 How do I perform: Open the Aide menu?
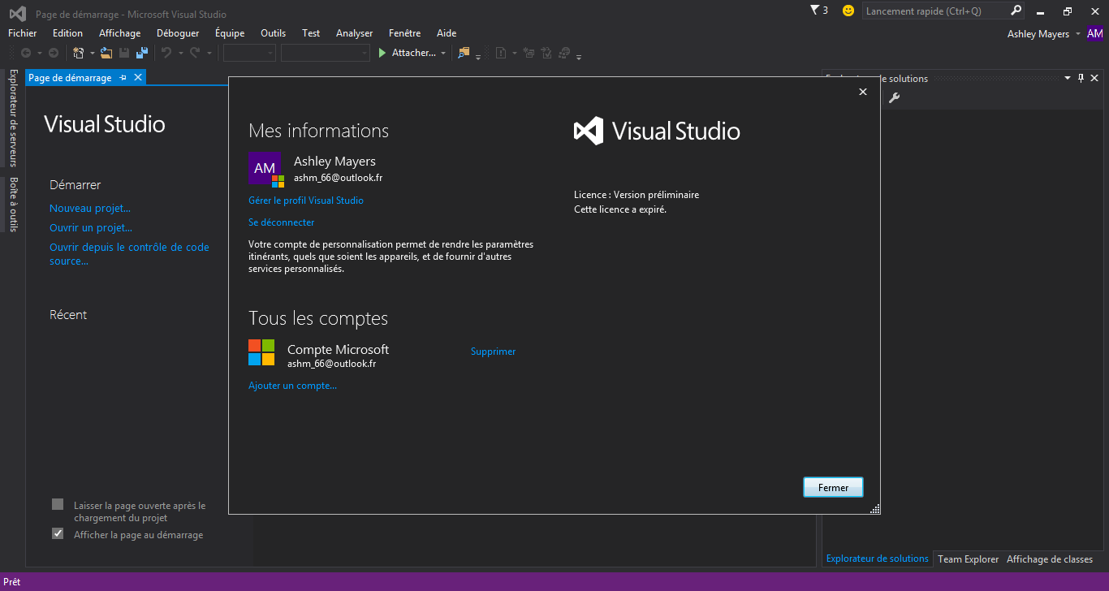447,33
